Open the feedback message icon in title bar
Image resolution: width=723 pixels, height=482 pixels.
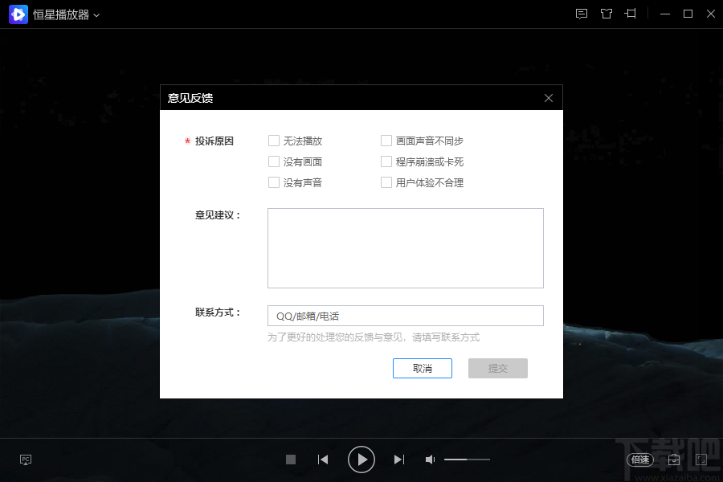coord(582,14)
